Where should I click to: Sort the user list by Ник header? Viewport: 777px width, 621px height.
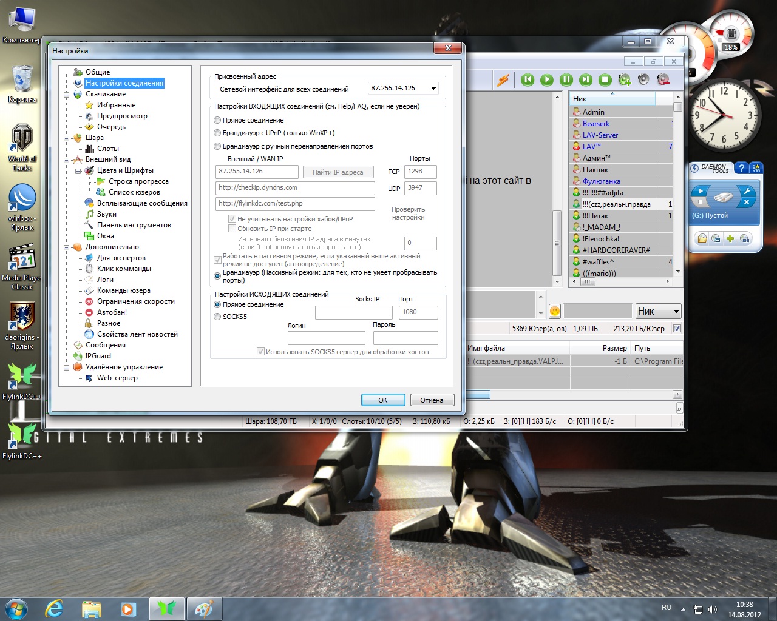click(x=612, y=99)
